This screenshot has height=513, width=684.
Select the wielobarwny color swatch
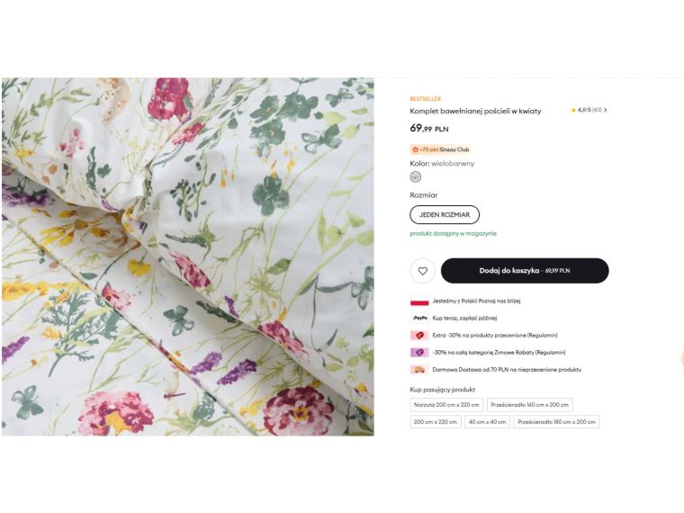415,176
